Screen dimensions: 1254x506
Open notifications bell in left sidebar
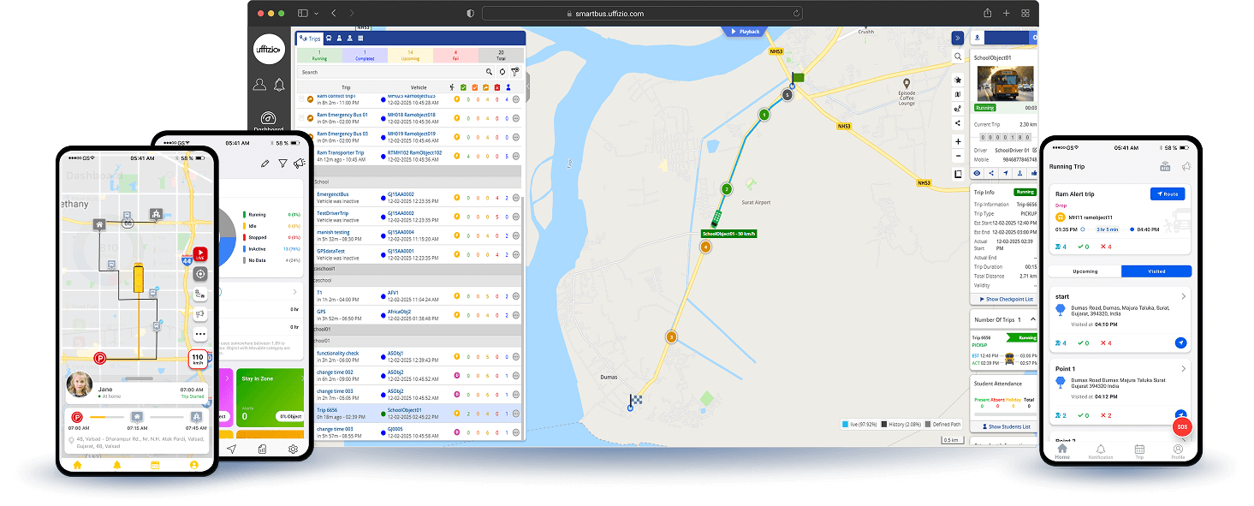tap(279, 85)
